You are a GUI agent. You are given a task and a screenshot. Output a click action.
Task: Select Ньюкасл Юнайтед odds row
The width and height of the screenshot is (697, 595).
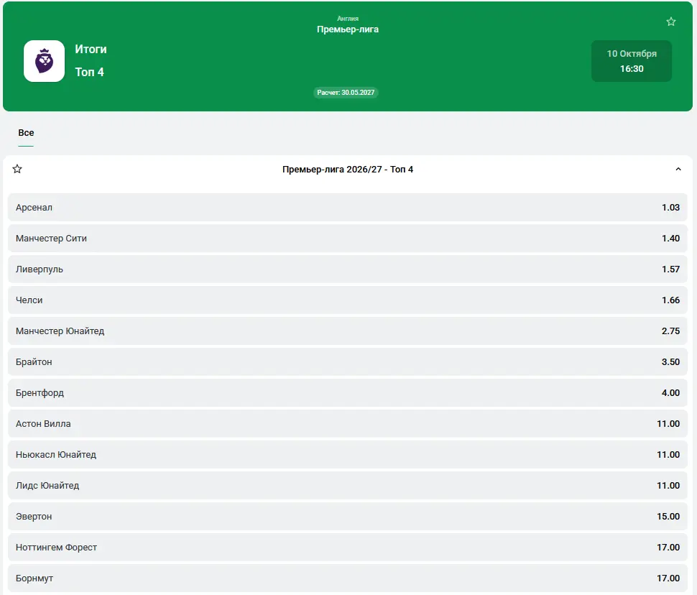[x=348, y=454]
